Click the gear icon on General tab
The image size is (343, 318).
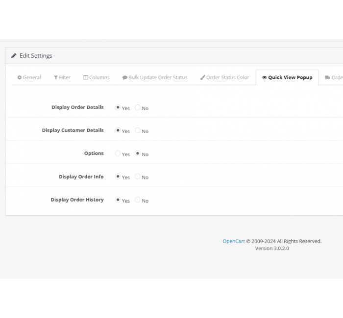click(20, 77)
